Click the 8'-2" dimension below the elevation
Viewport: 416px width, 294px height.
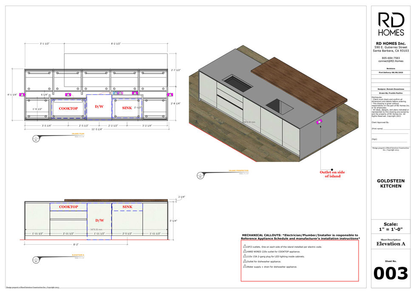click(76, 245)
